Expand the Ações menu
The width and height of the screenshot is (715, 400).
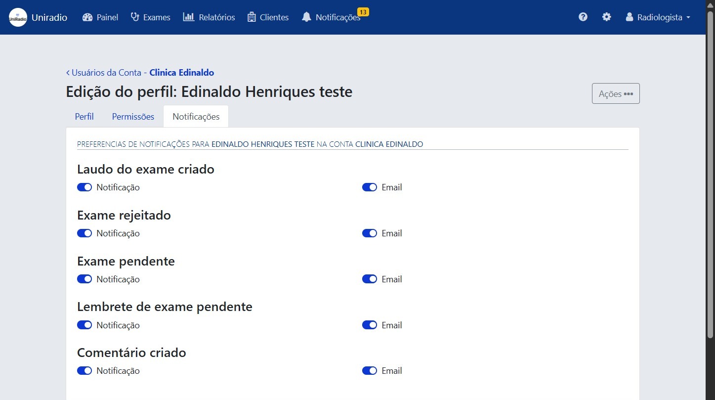(615, 93)
